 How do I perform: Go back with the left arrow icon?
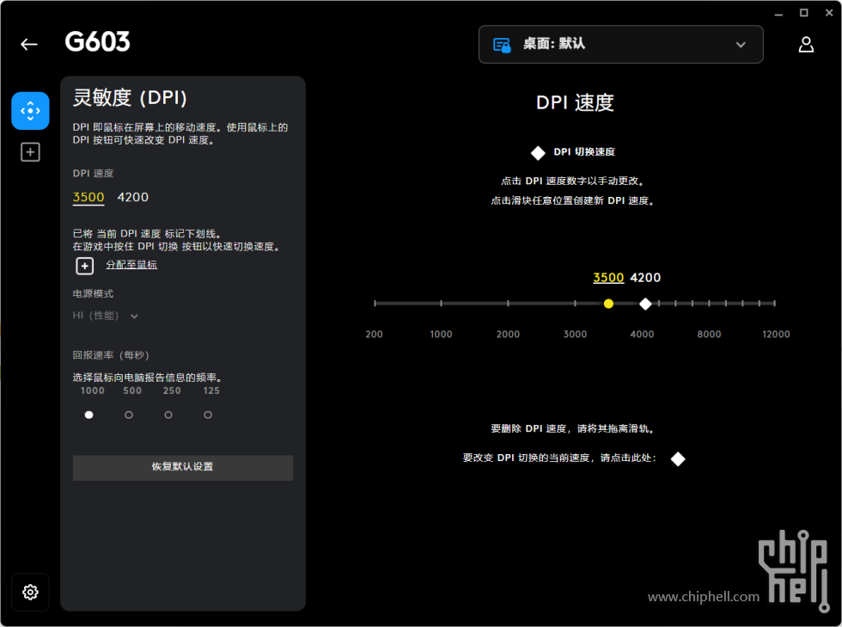point(29,44)
